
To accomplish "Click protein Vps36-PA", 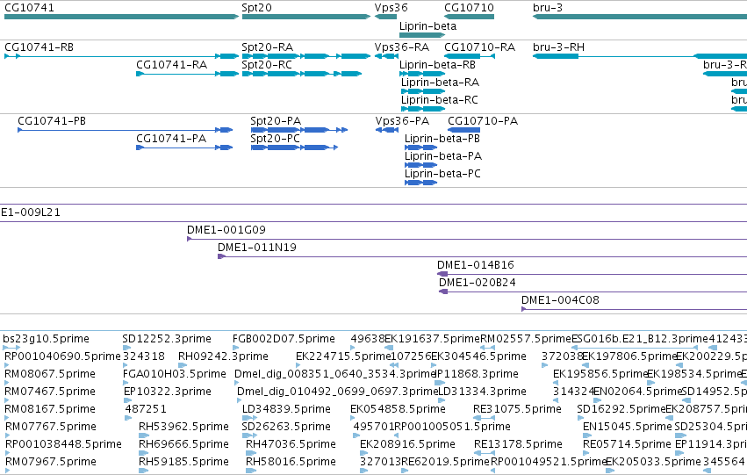I will click(402, 121).
